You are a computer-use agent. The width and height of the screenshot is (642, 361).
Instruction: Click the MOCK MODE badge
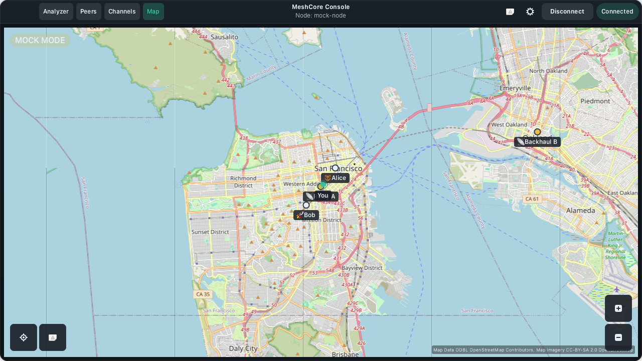click(40, 40)
